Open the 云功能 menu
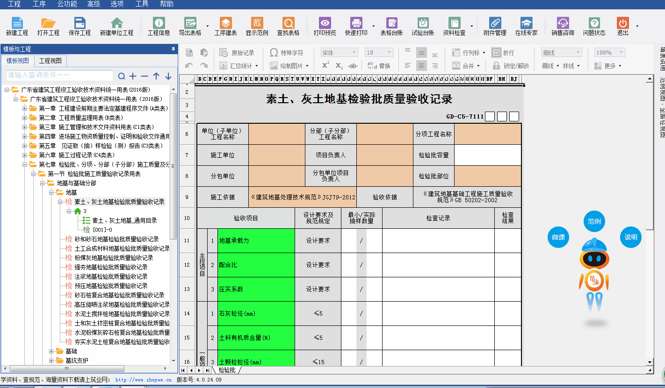 67,4
